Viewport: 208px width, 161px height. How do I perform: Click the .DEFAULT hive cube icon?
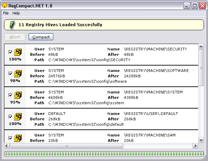tap(18, 117)
